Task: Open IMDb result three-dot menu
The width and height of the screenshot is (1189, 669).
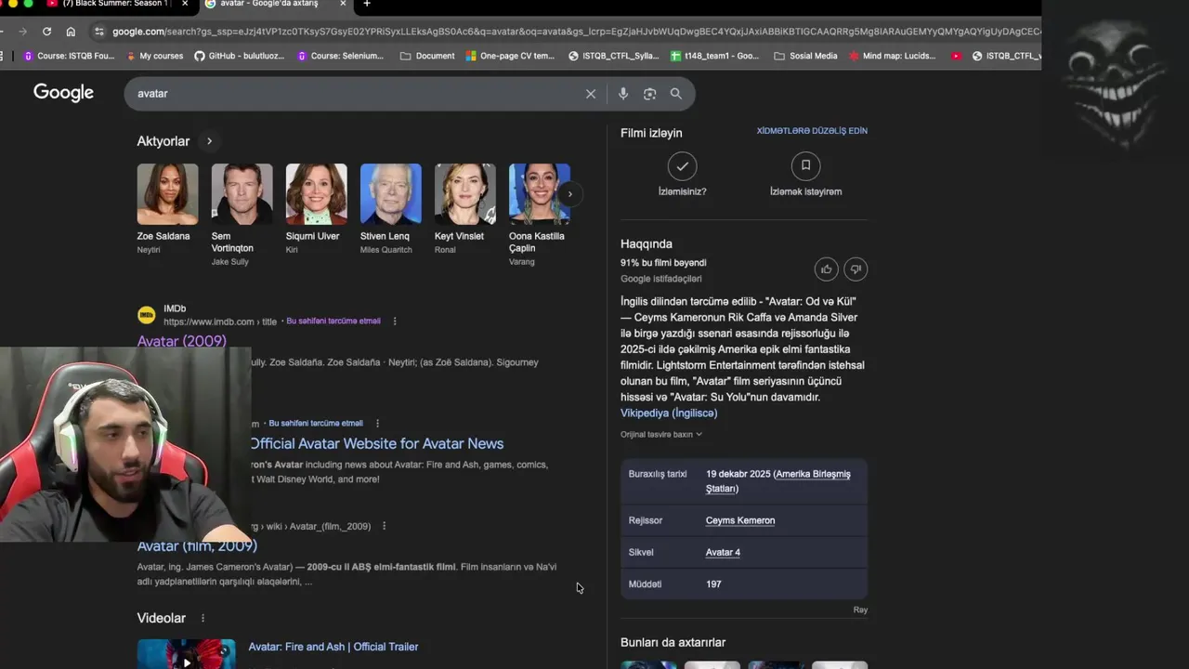Action: tap(395, 321)
